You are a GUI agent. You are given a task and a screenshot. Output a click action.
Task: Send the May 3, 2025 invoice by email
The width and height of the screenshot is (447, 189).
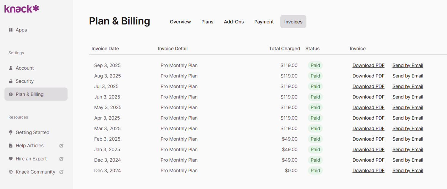408,107
